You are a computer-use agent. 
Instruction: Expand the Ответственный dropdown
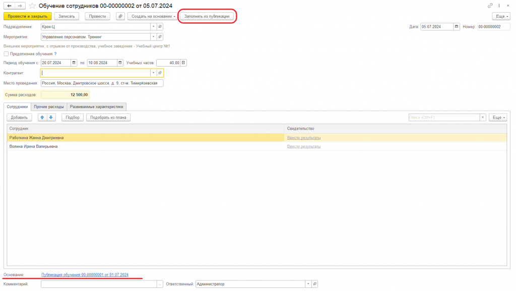[308, 284]
